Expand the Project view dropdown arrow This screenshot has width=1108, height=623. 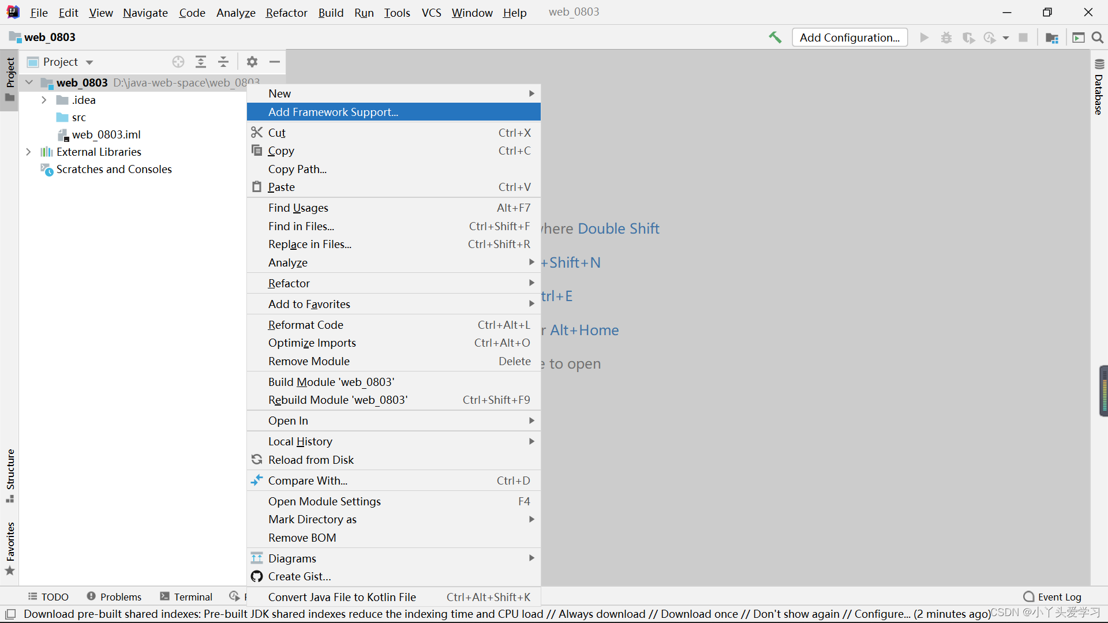[x=89, y=62]
